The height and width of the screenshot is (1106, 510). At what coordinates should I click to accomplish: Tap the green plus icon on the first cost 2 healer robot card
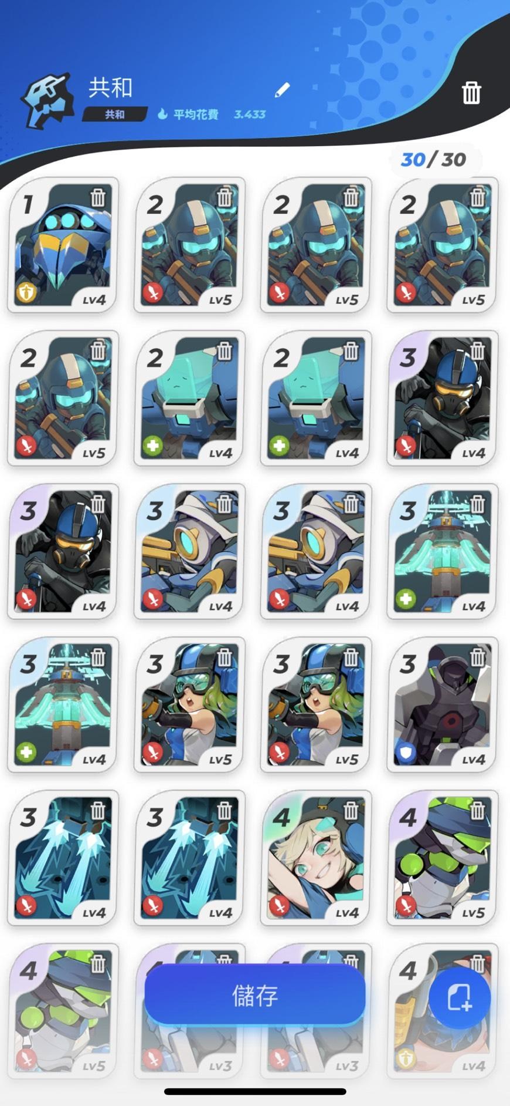153,446
